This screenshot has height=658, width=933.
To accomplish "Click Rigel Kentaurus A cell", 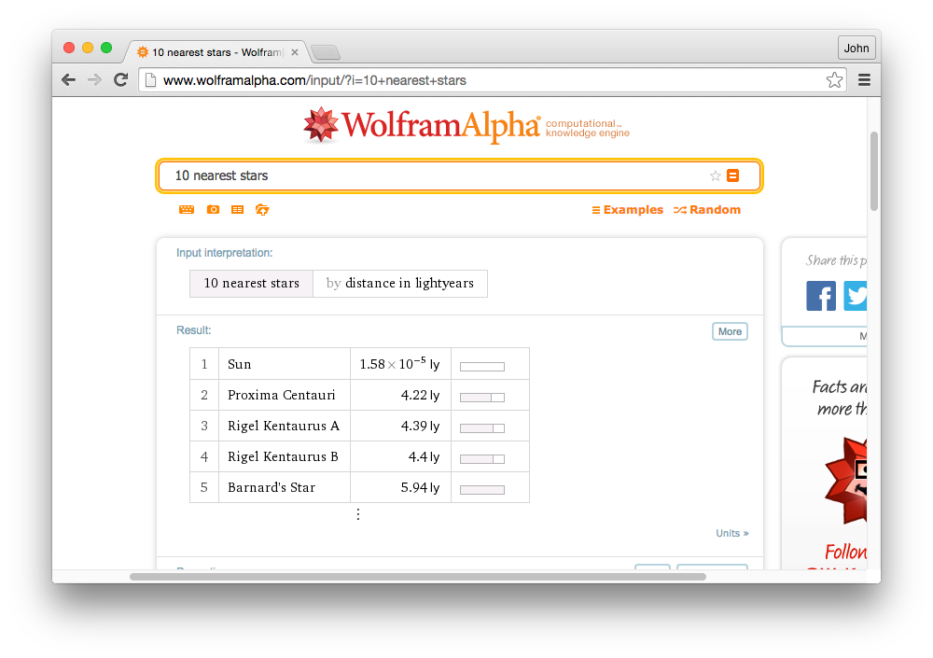I will pos(285,426).
